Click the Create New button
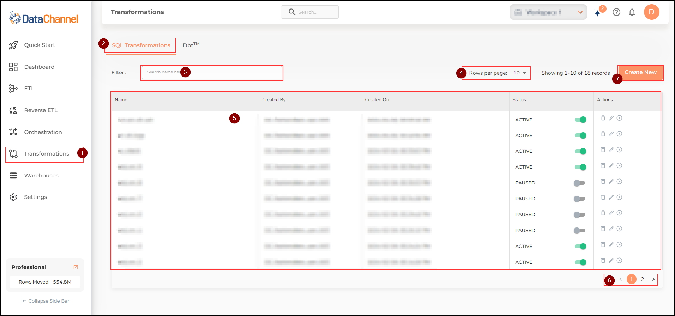The width and height of the screenshot is (675, 316). (640, 72)
